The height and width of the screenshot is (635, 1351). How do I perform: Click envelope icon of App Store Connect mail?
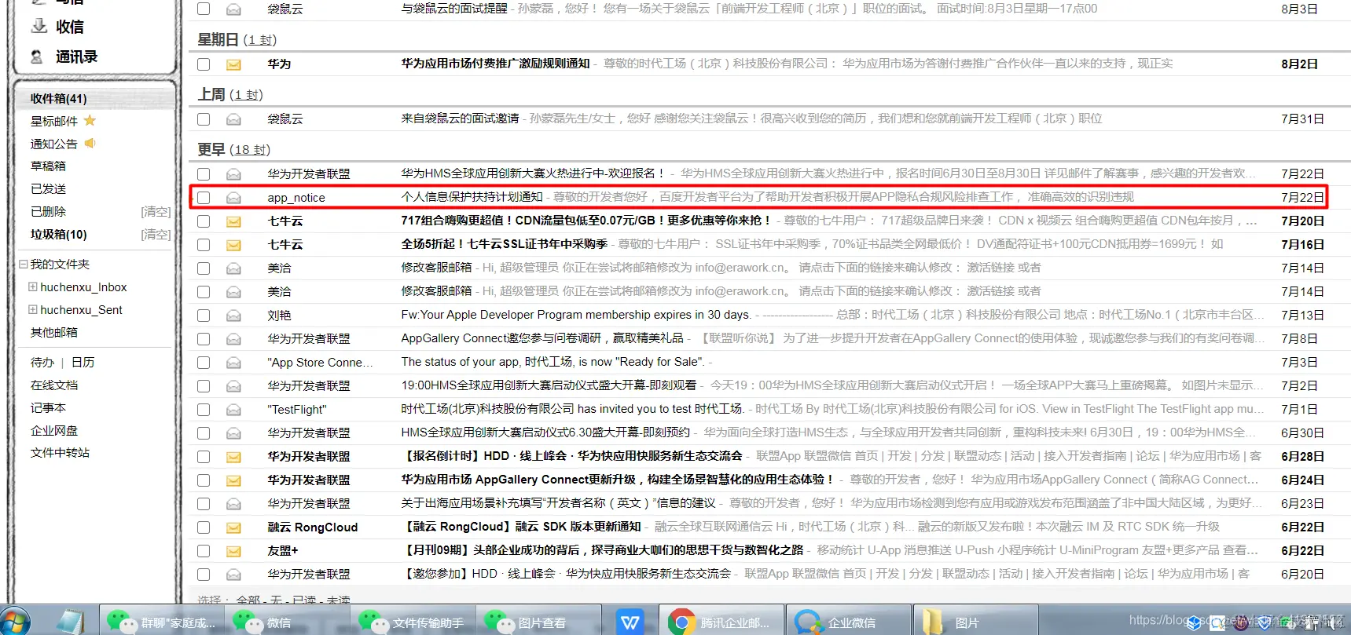pyautogui.click(x=233, y=363)
